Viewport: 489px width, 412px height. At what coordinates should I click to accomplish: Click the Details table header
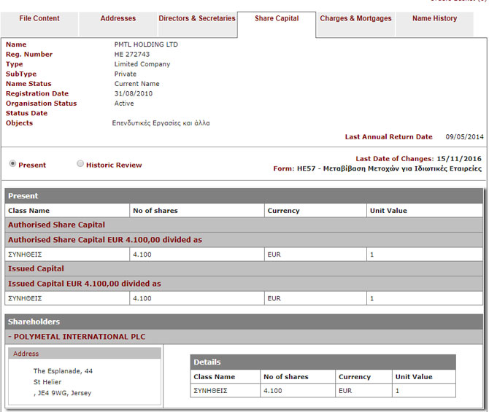pos(323,362)
